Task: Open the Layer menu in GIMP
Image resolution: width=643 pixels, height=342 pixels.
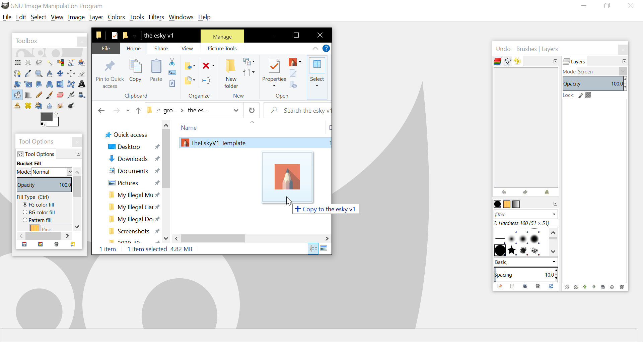Action: point(96,17)
